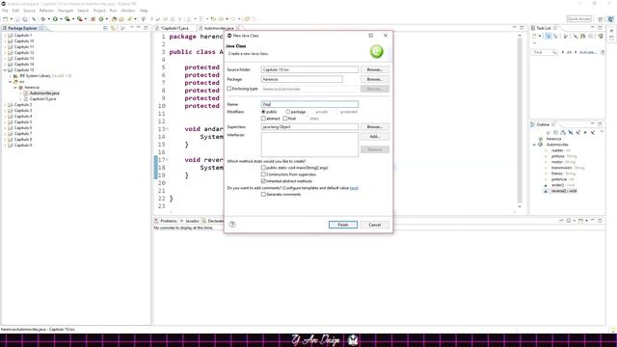Viewport: 617px width, 347px height.
Task: Select the public modifier radio button
Action: (263, 112)
